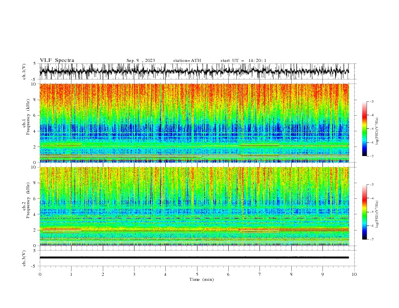399x308 pixels.
Task: Click the "-3" label on ch.1 color bar
Action: [371, 101]
